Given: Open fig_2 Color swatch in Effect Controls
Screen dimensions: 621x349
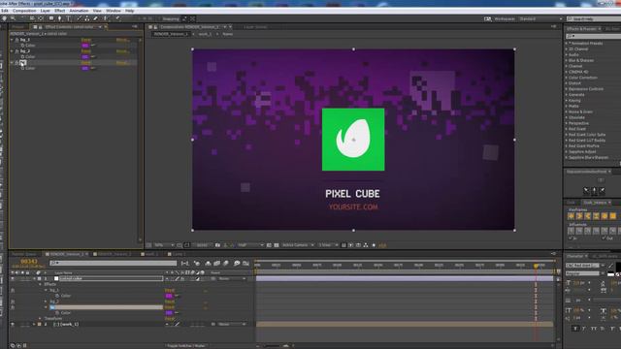Looking at the screenshot, I should click(x=84, y=57).
